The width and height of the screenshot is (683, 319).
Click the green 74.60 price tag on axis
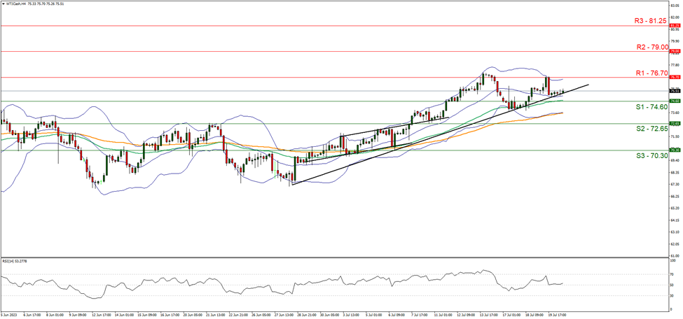tap(675, 101)
